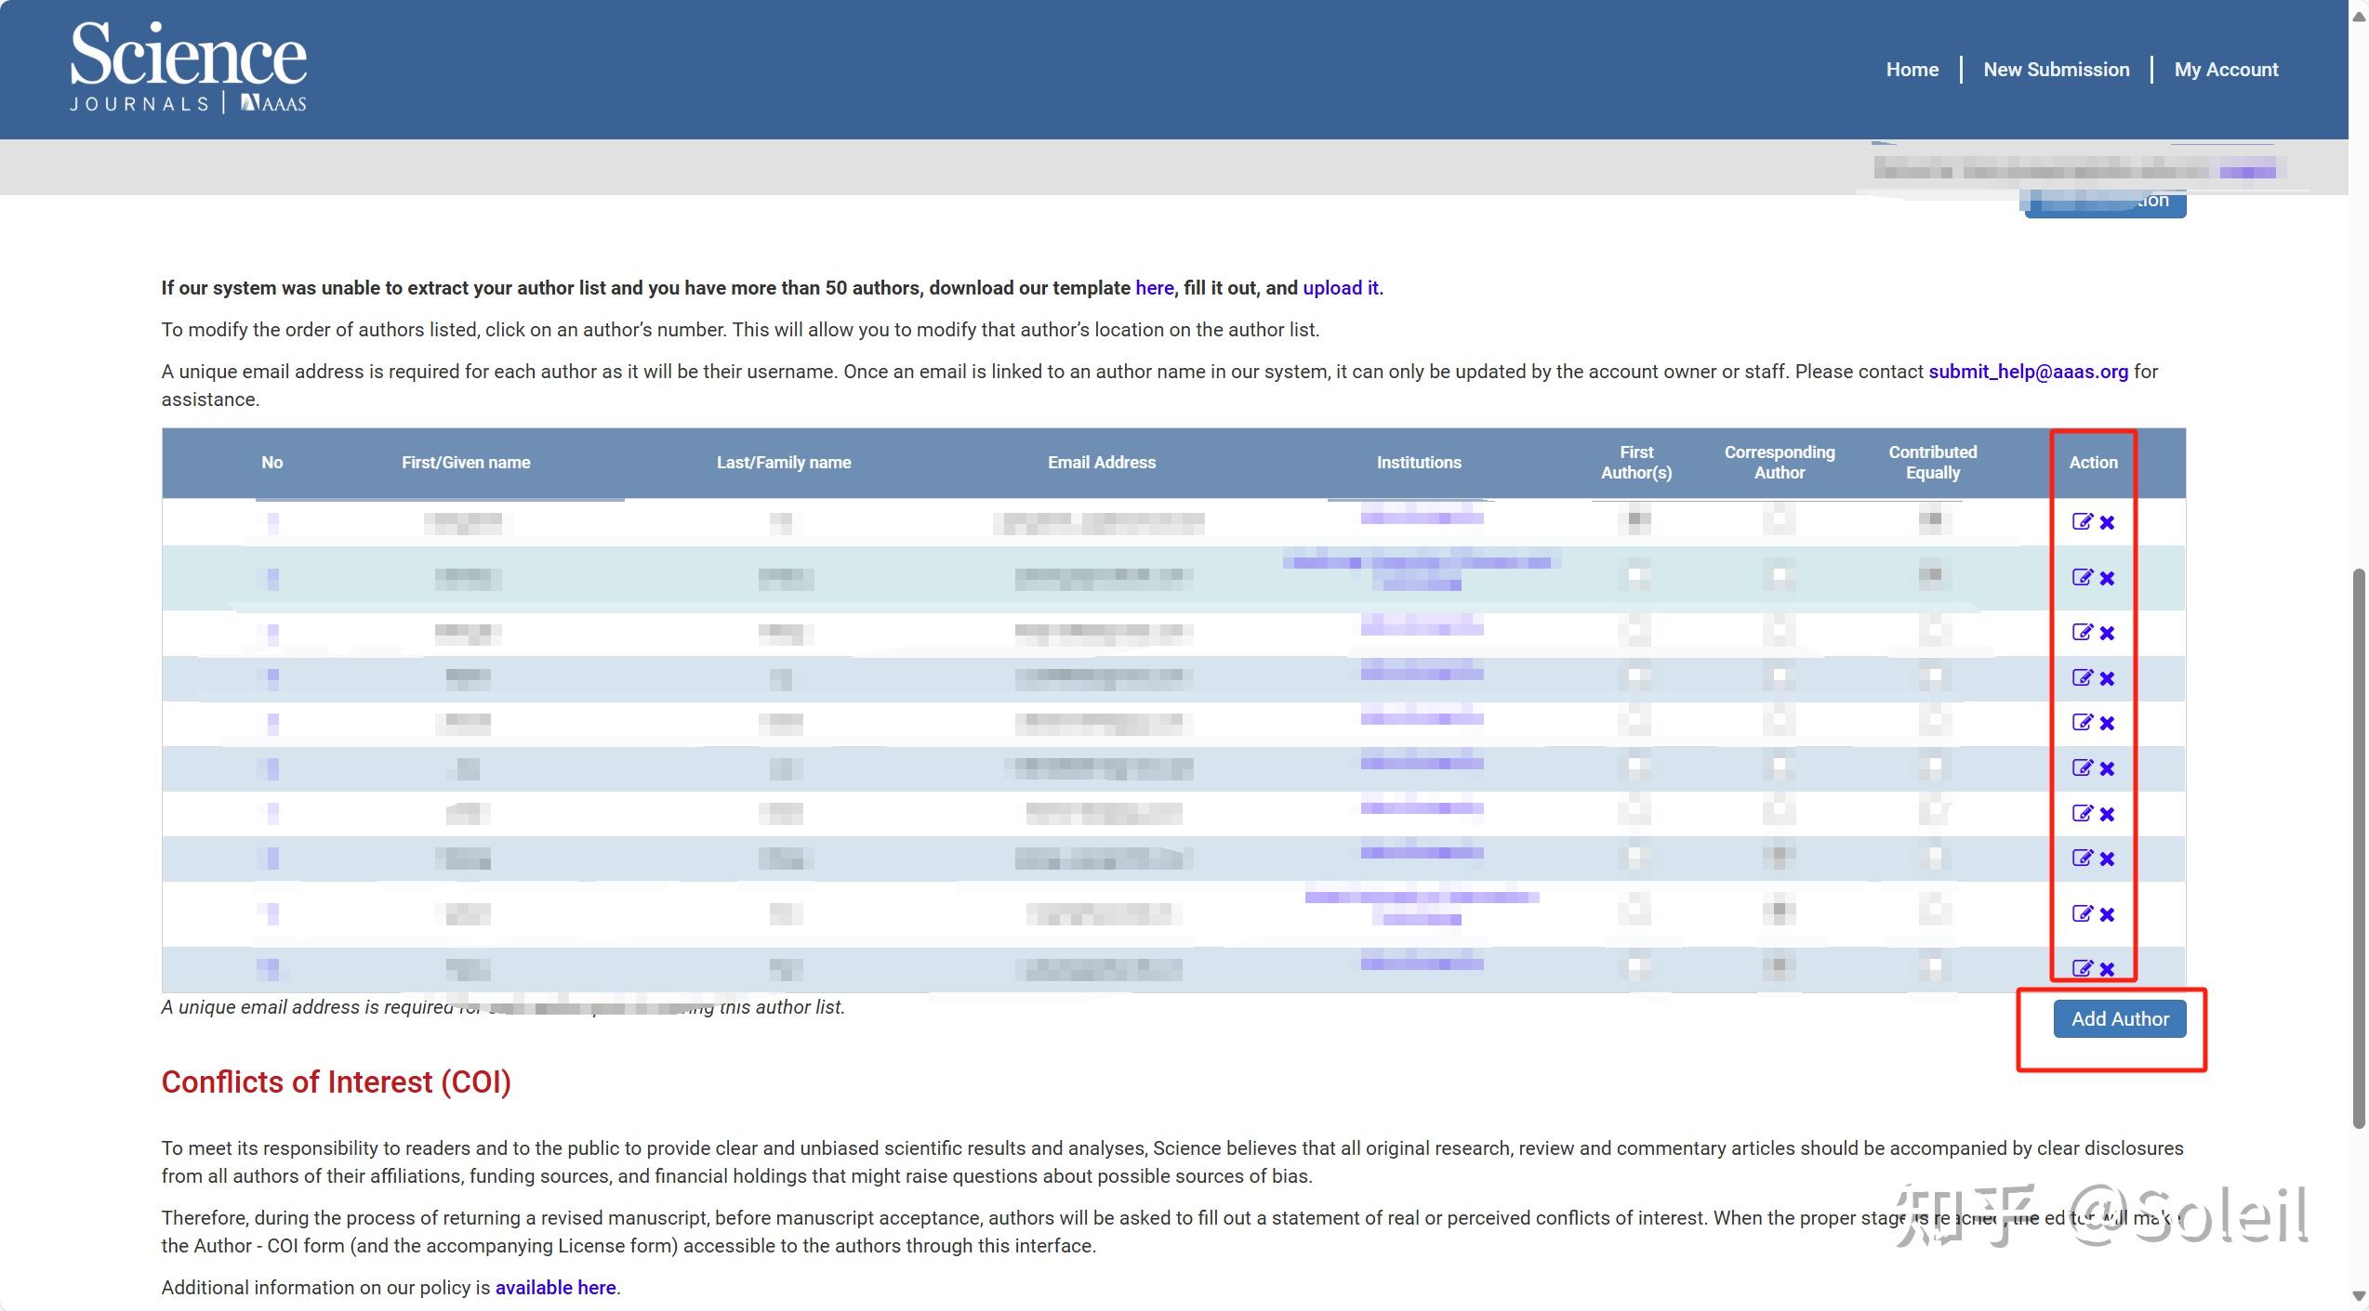2369x1311 pixels.
Task: Delete the last author row entry
Action: 2108,969
